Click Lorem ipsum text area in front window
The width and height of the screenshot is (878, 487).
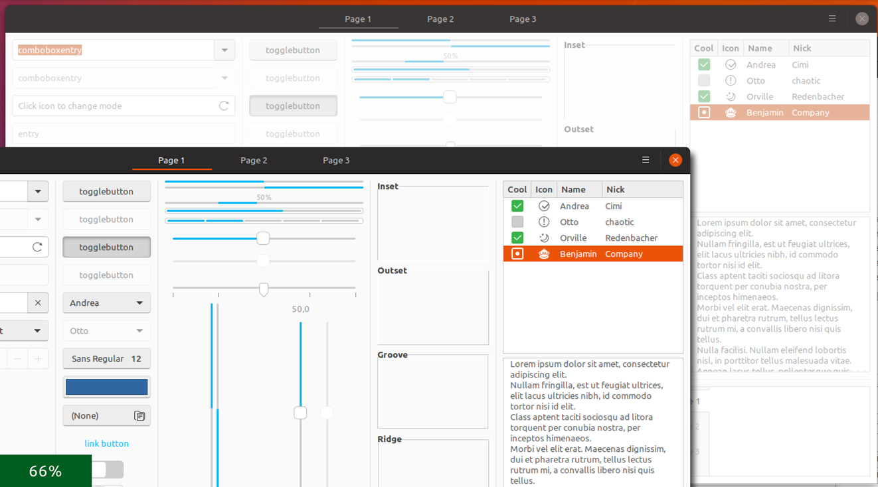tap(593, 423)
